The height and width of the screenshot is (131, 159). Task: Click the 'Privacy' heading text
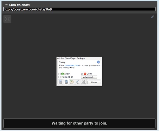(62, 62)
